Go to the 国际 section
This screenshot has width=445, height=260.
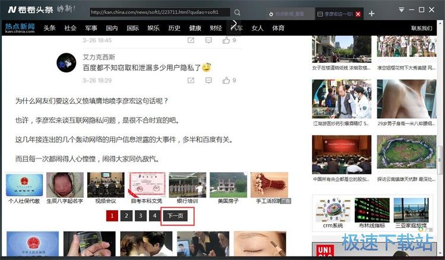(x=132, y=28)
